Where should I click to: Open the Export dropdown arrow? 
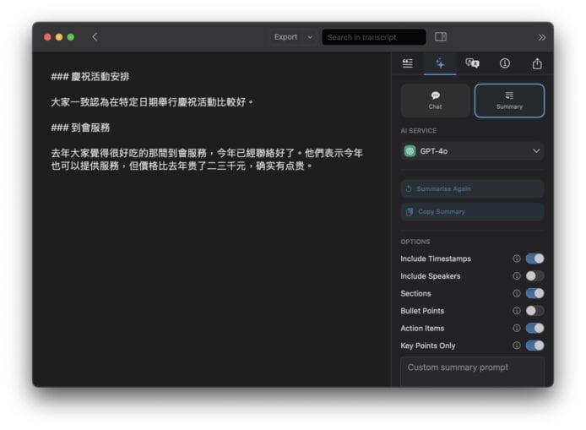click(x=309, y=37)
